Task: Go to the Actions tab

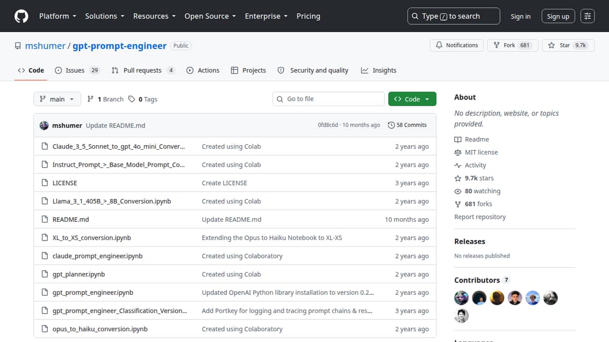Action: [x=203, y=71]
